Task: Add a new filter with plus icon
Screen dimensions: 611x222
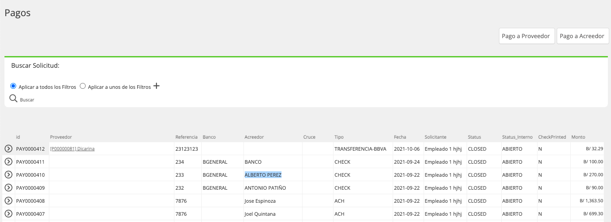Action: pyautogui.click(x=156, y=86)
